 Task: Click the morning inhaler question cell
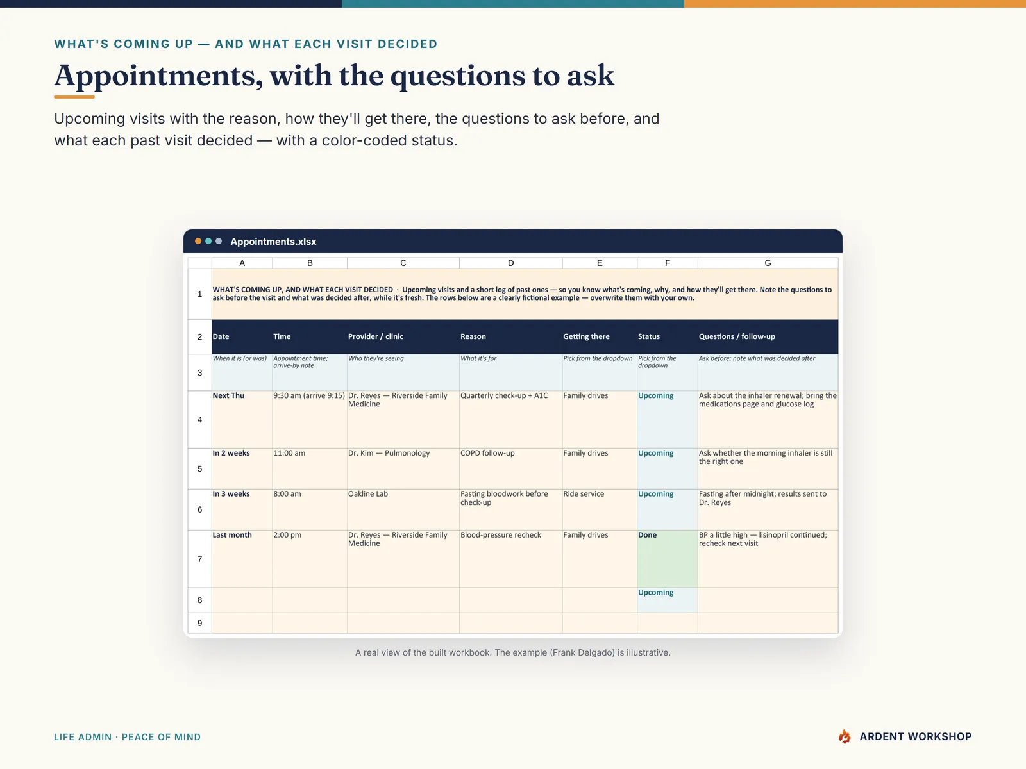pos(768,468)
